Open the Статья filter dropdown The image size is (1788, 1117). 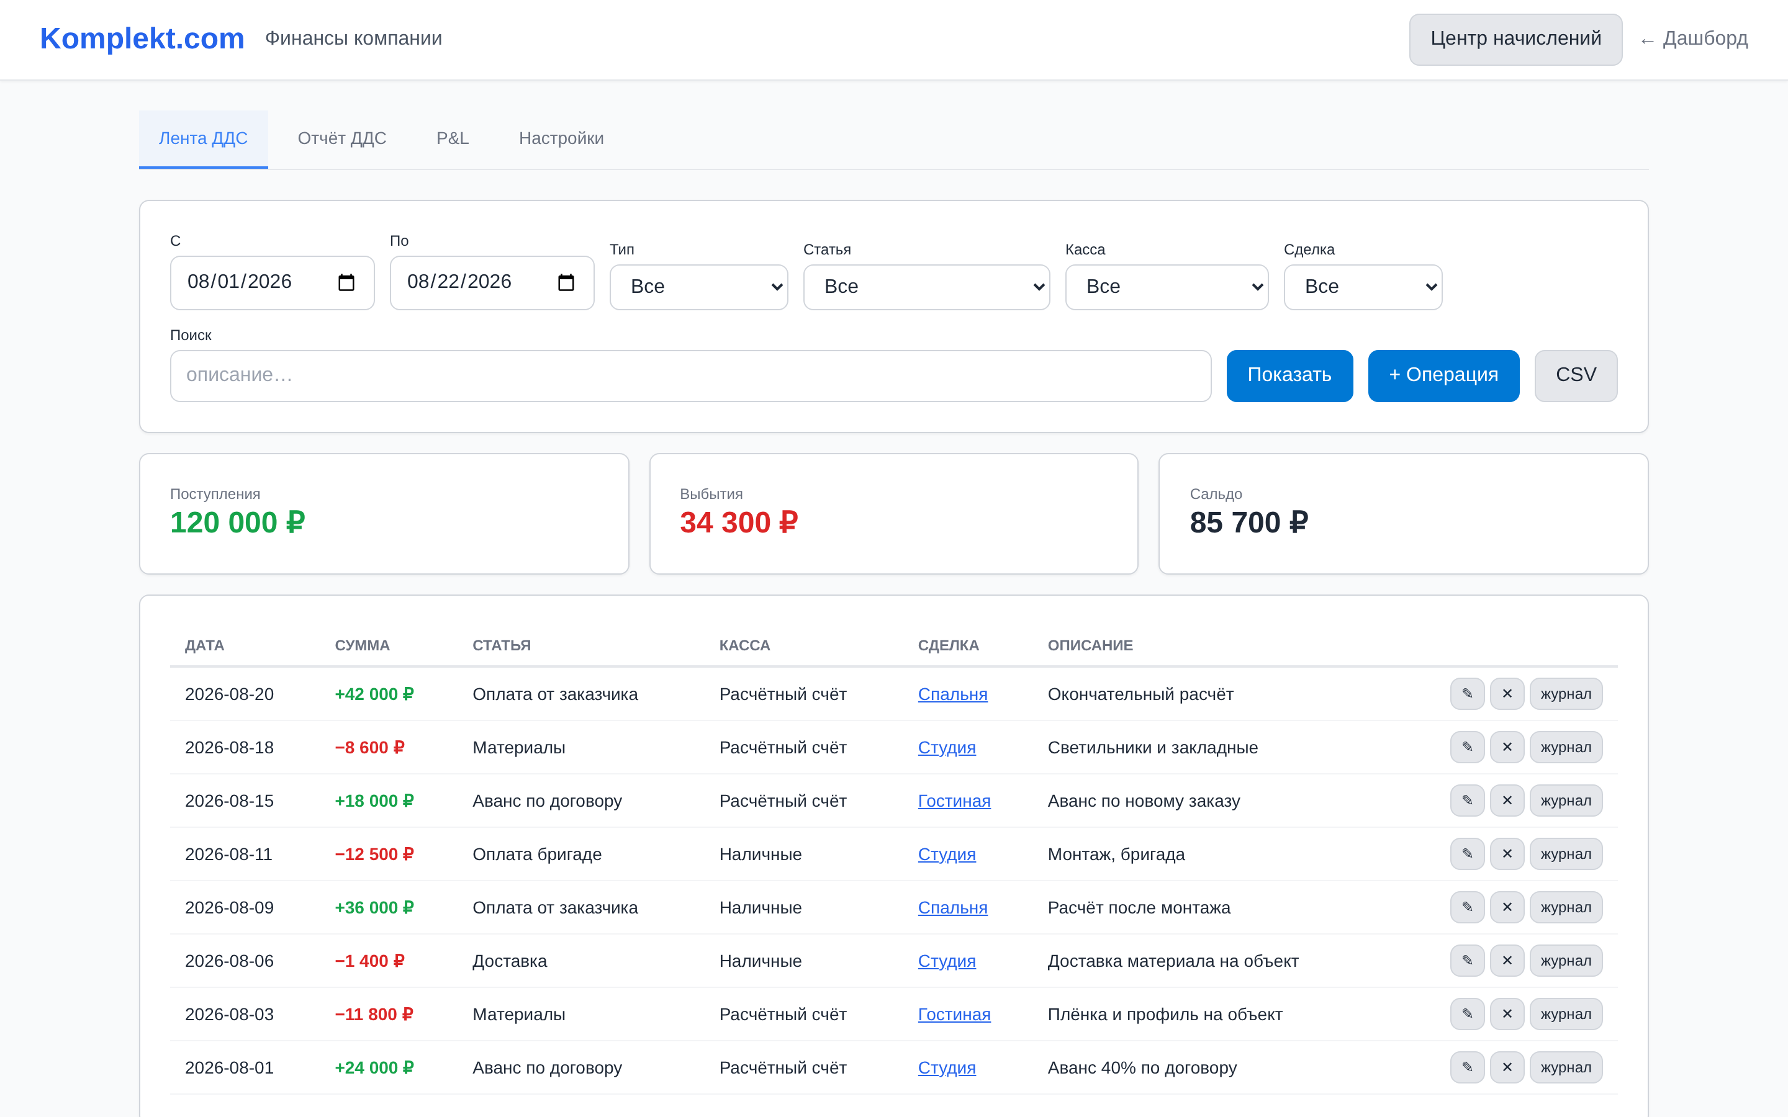(x=926, y=287)
